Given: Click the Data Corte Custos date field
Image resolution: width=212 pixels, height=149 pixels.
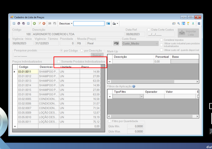Looking at the screenshot, I should click(161, 34).
